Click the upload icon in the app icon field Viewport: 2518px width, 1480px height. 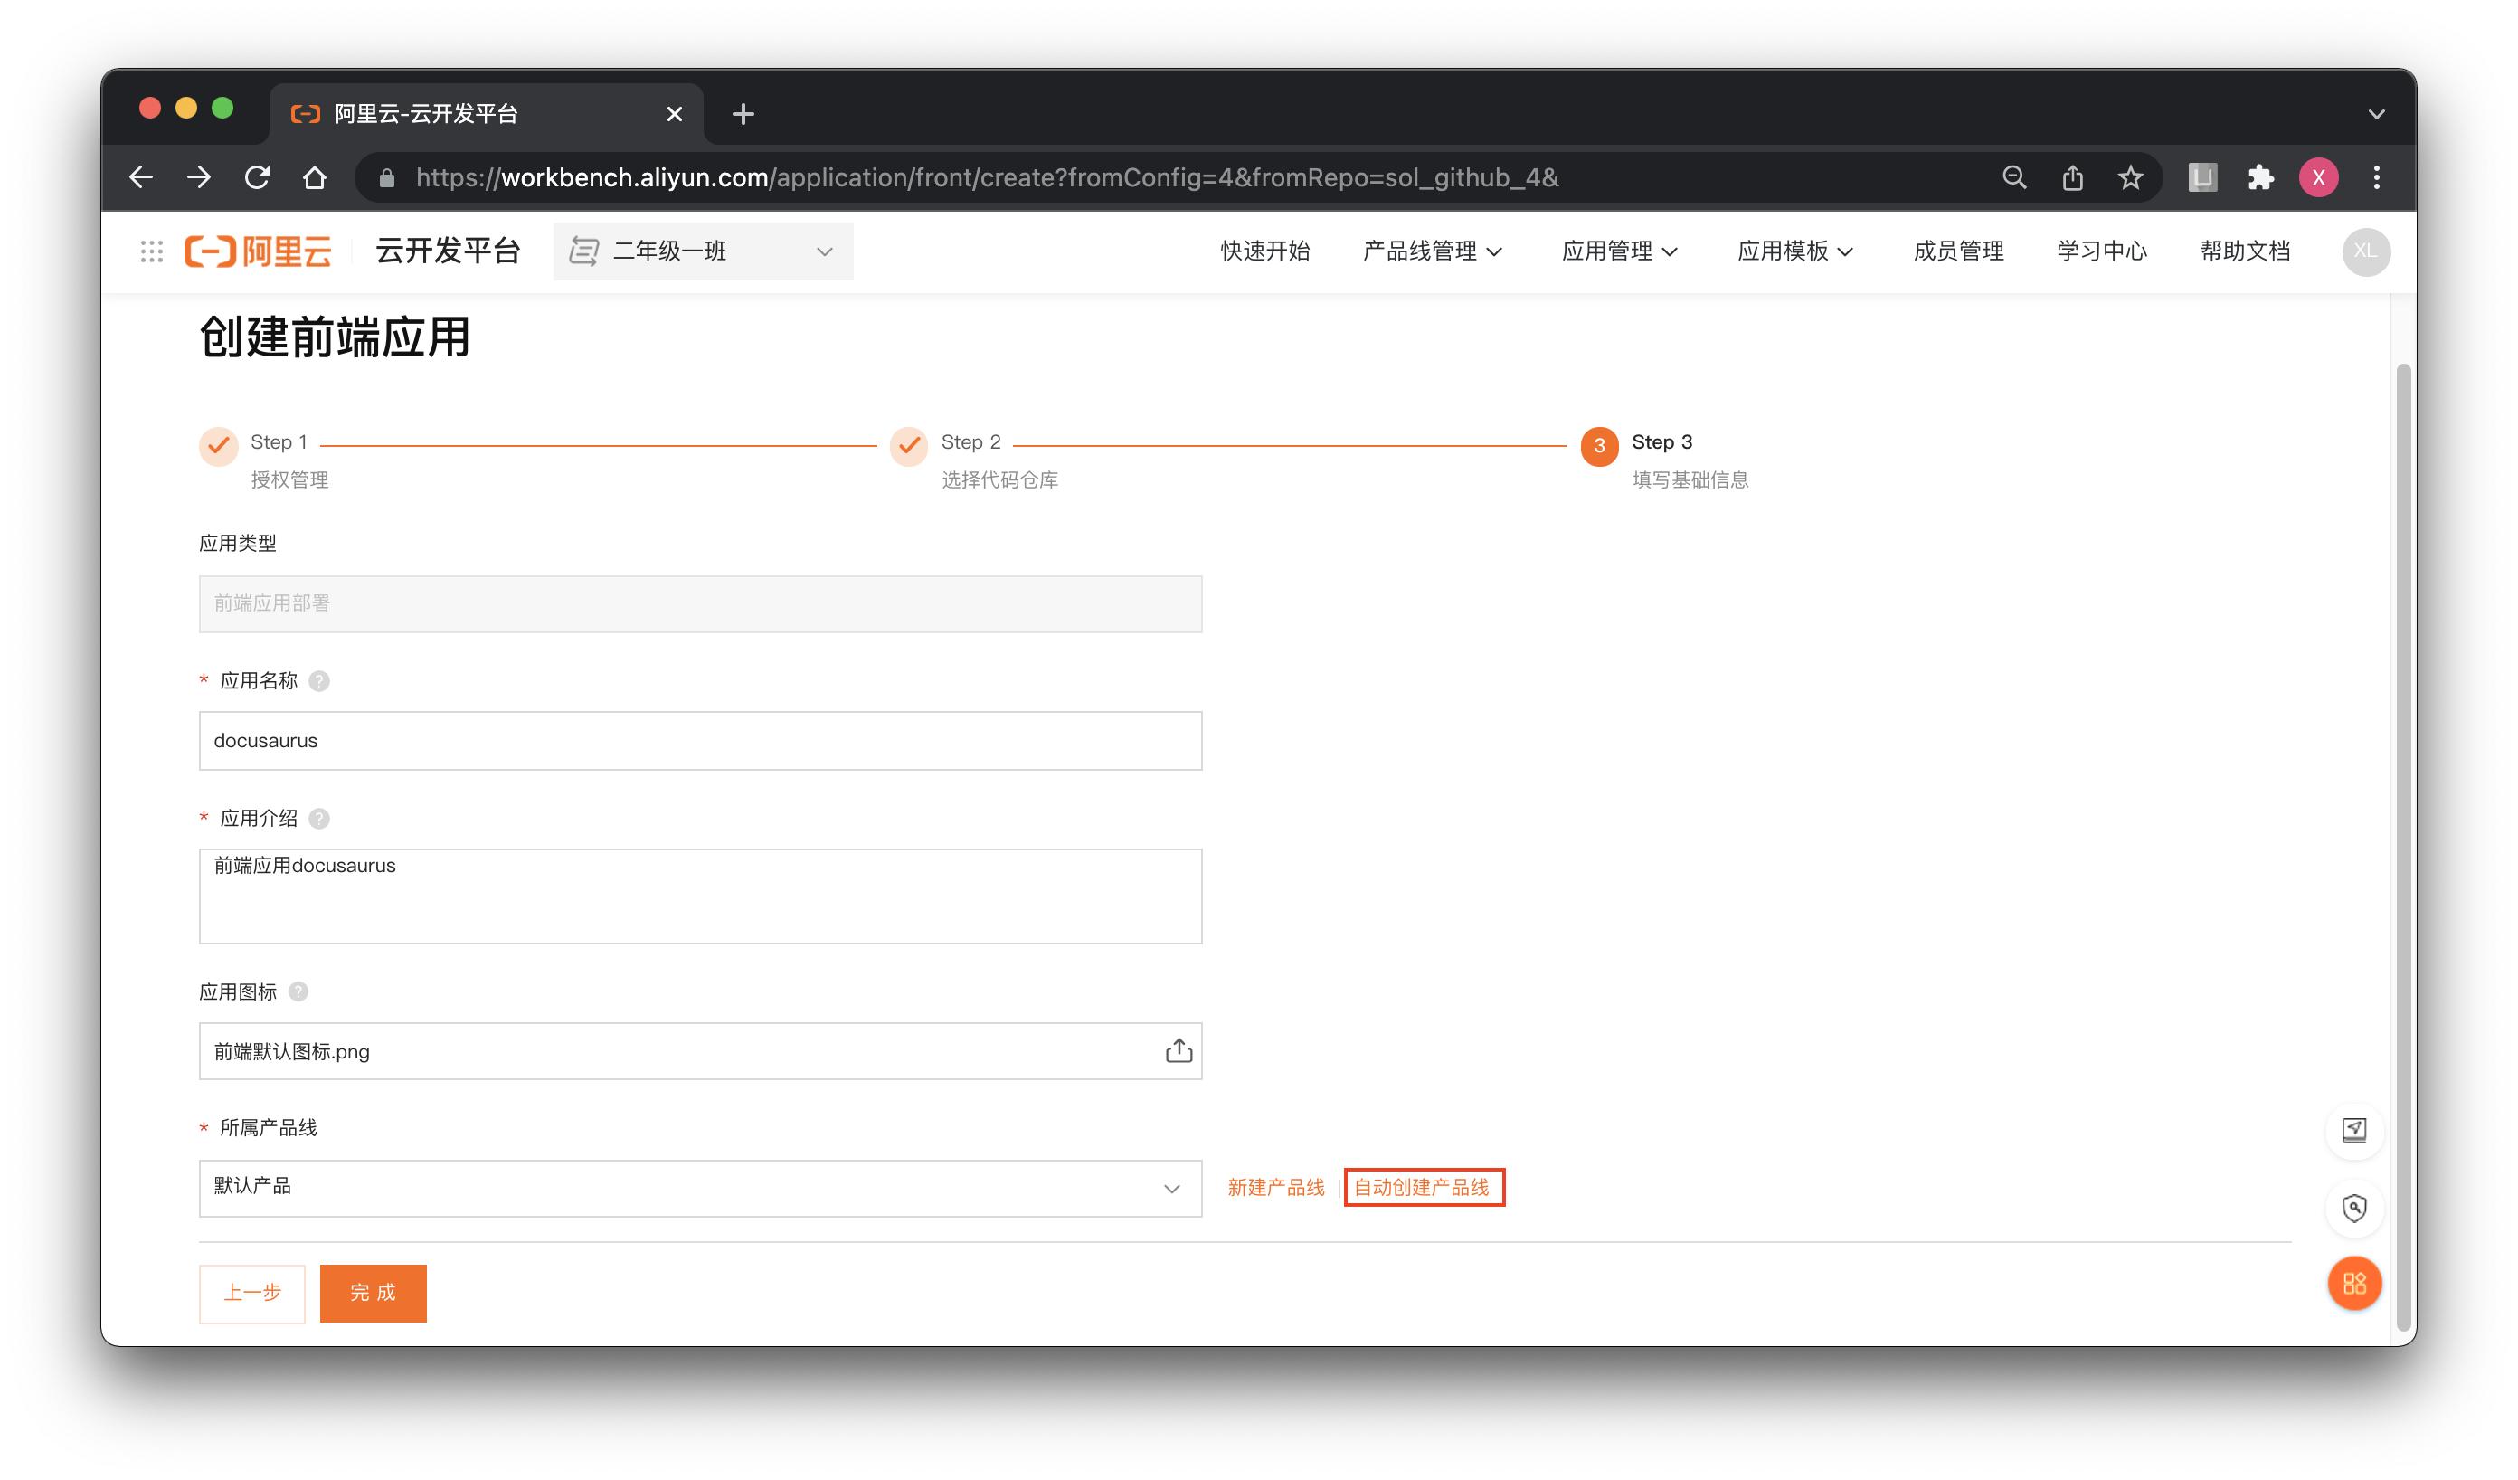pos(1179,1050)
